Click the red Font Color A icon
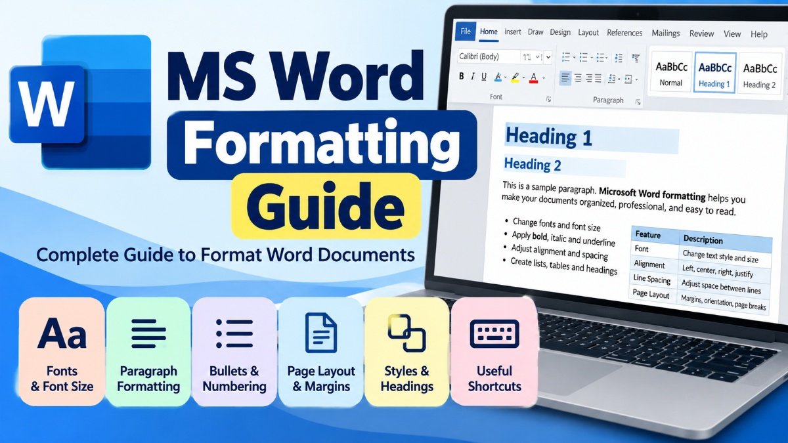The width and height of the screenshot is (788, 443). coord(533,77)
